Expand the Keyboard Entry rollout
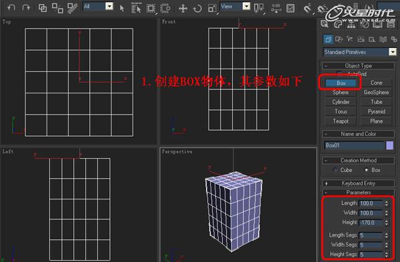Screen dimensions: 400x262 click(x=358, y=183)
